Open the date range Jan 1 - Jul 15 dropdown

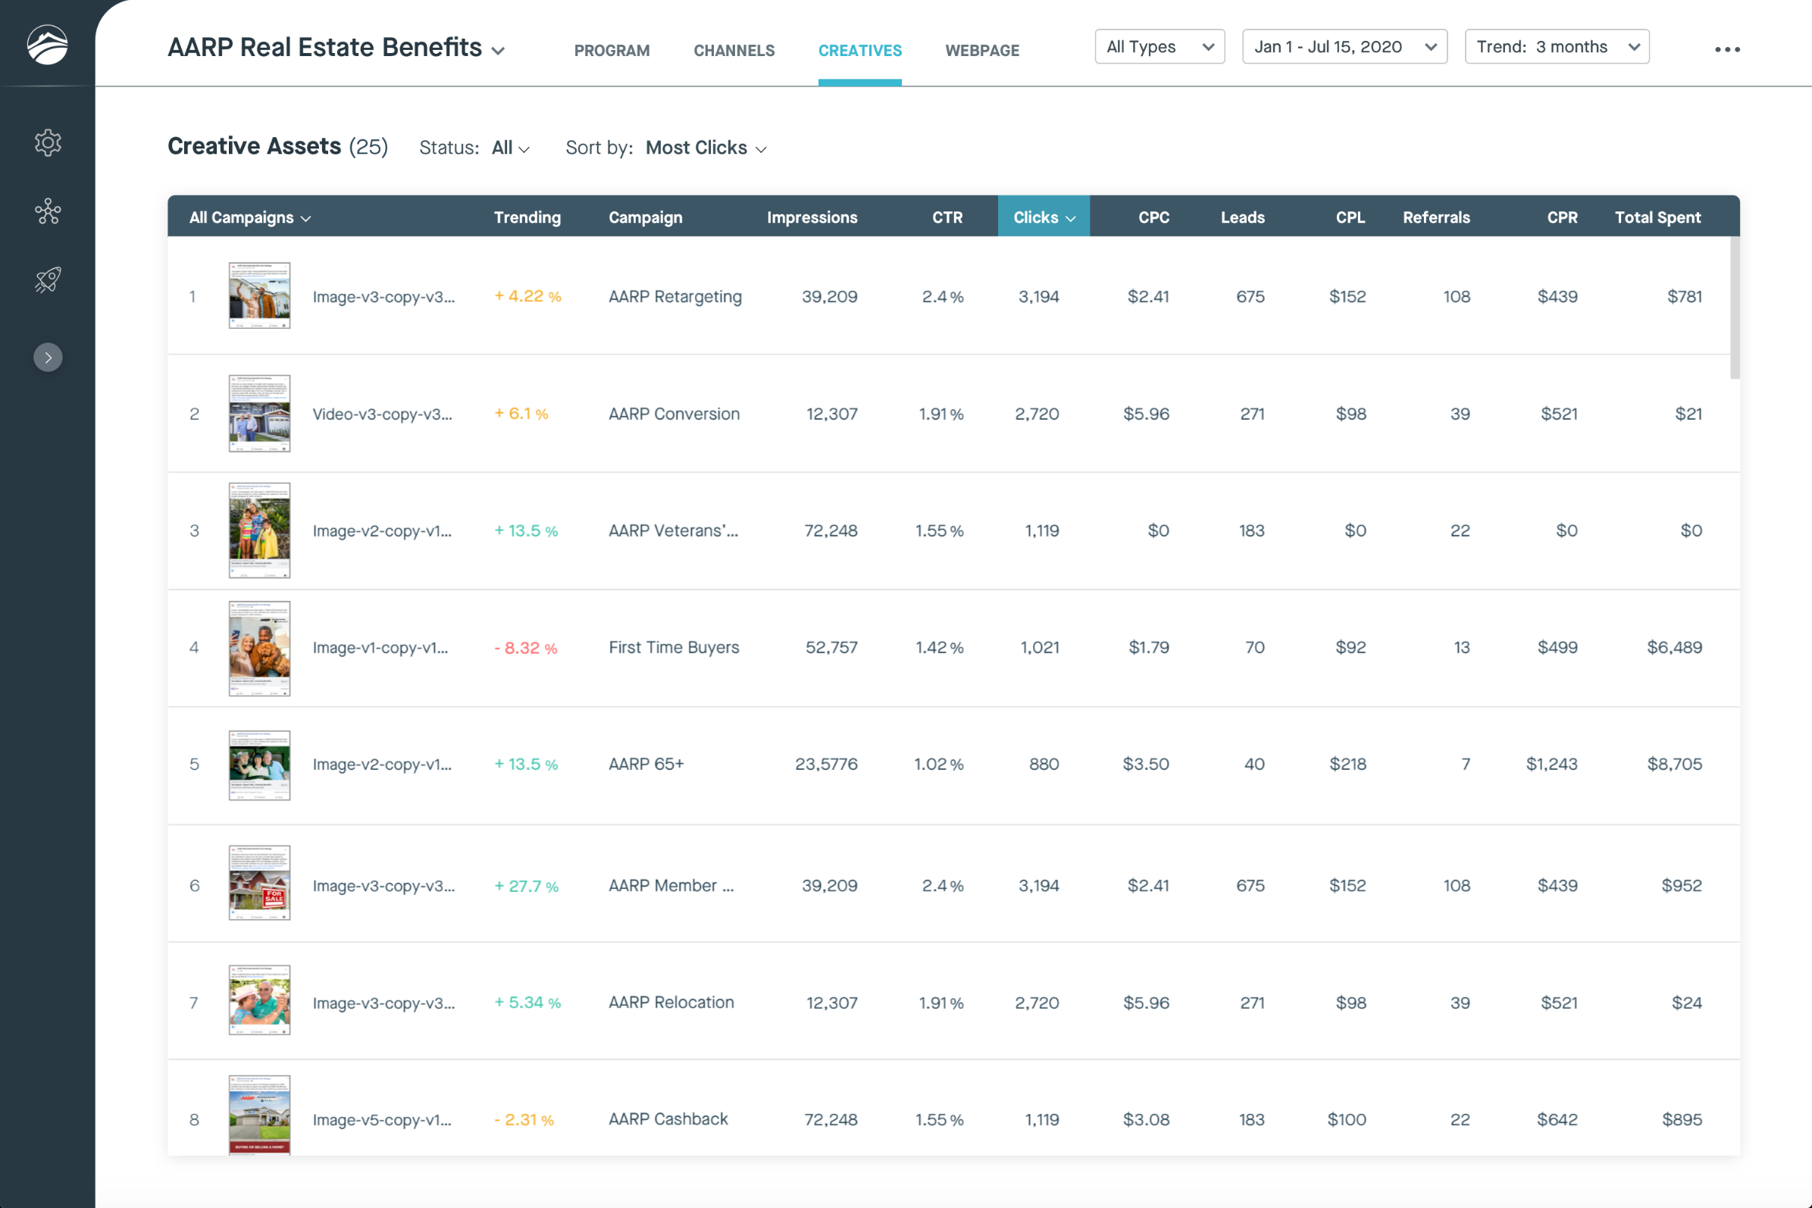coord(1344,47)
